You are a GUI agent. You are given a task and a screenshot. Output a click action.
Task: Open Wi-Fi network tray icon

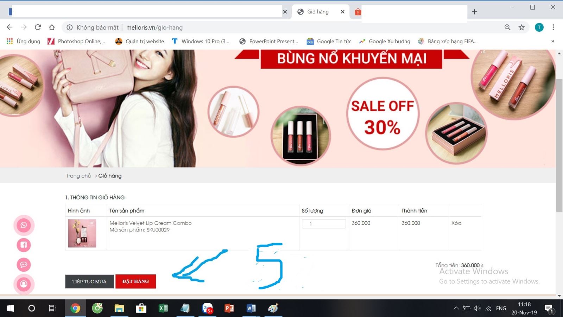pos(488,309)
